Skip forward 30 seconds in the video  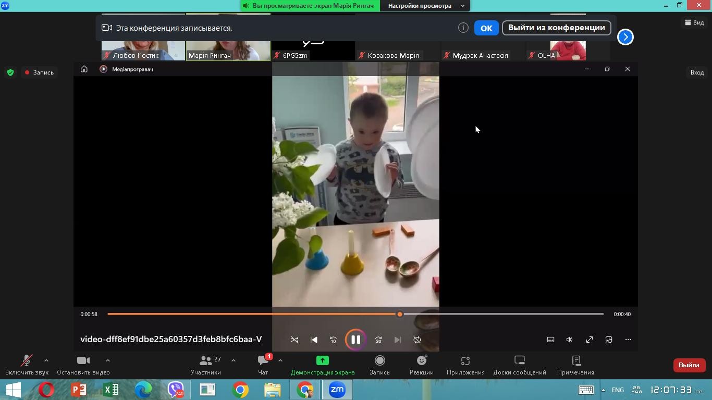[x=378, y=340]
